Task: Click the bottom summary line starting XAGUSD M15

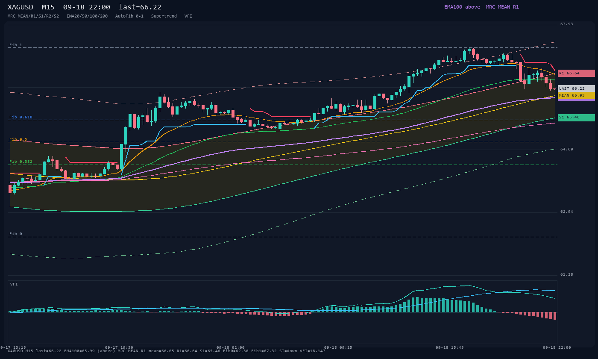Action: [167, 351]
